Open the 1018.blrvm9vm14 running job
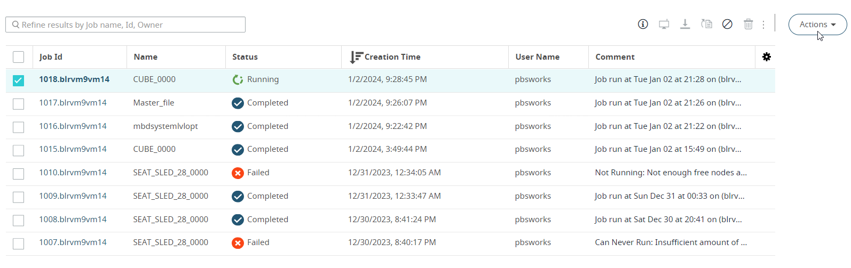 pos(74,79)
